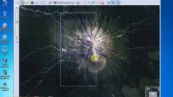Expand the tile source dropdown arrow
Screen dimensions: 173x97
click(x=52, y=3)
